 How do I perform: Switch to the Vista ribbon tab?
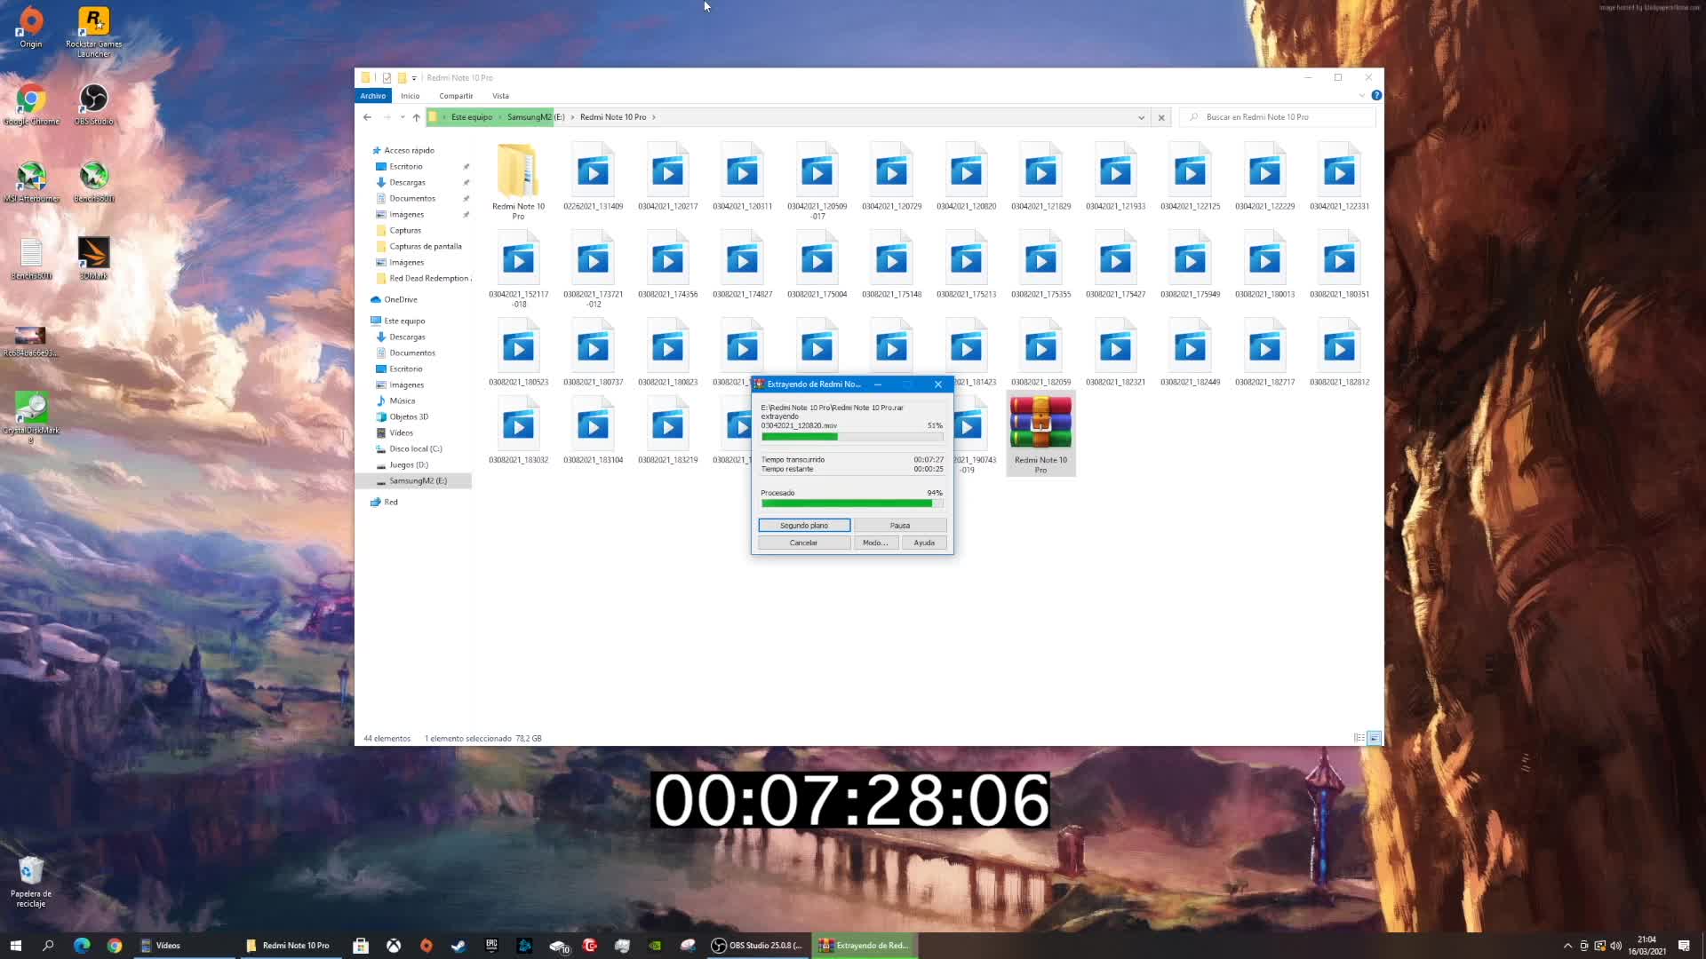pyautogui.click(x=500, y=96)
